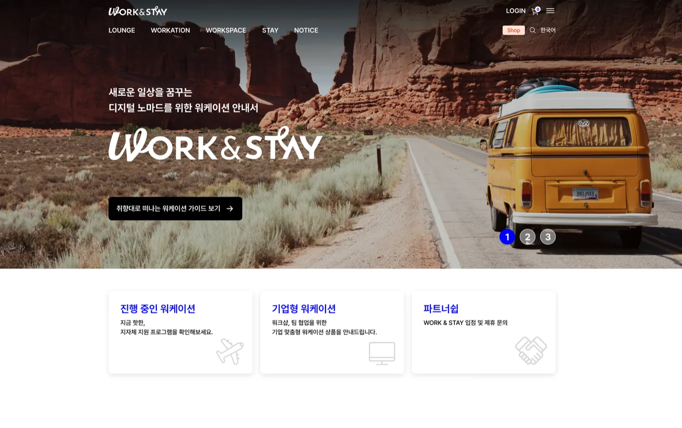Click the monitor icon on the 기업형 워케이션 card
Screen dimensions: 682x428
pos(382,353)
